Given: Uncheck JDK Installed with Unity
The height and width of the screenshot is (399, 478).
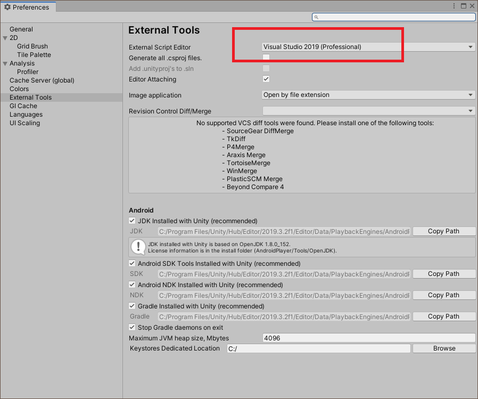Looking at the screenshot, I should click(132, 221).
